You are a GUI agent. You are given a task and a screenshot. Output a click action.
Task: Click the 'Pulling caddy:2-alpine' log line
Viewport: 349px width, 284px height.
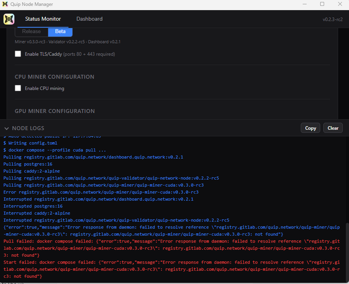32,171
